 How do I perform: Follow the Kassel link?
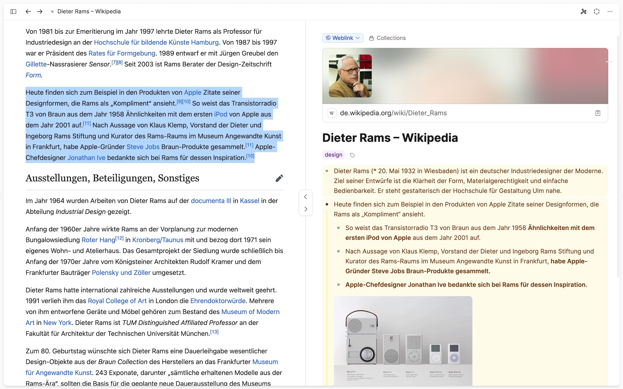point(250,201)
